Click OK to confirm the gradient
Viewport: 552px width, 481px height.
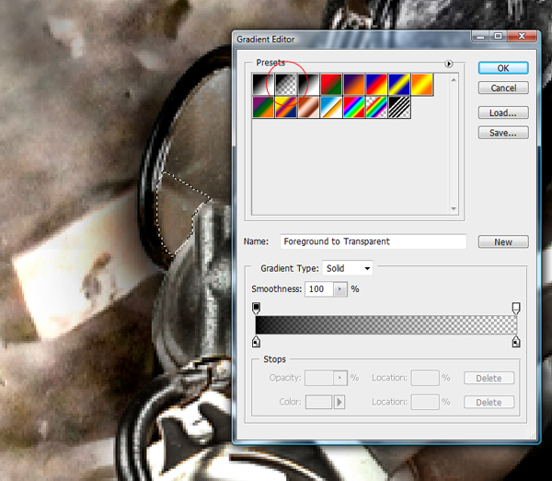pyautogui.click(x=503, y=68)
